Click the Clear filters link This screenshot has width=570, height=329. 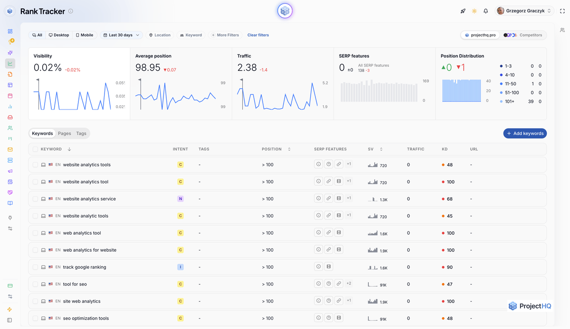[x=258, y=35]
